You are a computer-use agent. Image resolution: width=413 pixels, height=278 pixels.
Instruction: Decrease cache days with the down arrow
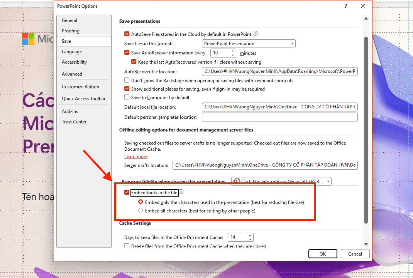[250, 239]
